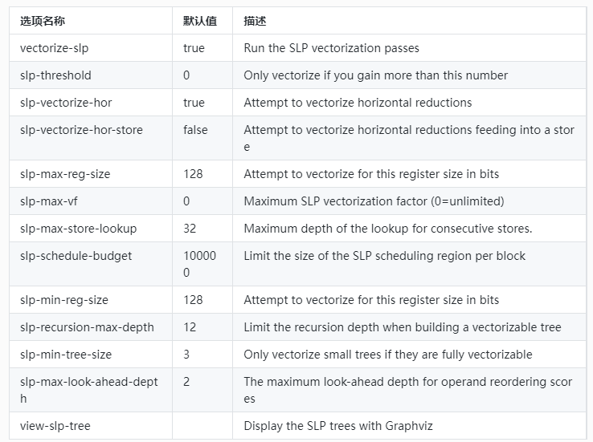Click the 'false' default value cell

(195, 130)
